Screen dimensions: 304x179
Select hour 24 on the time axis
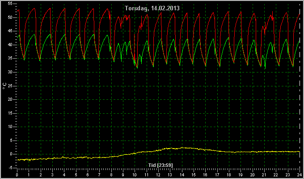click(x=300, y=175)
